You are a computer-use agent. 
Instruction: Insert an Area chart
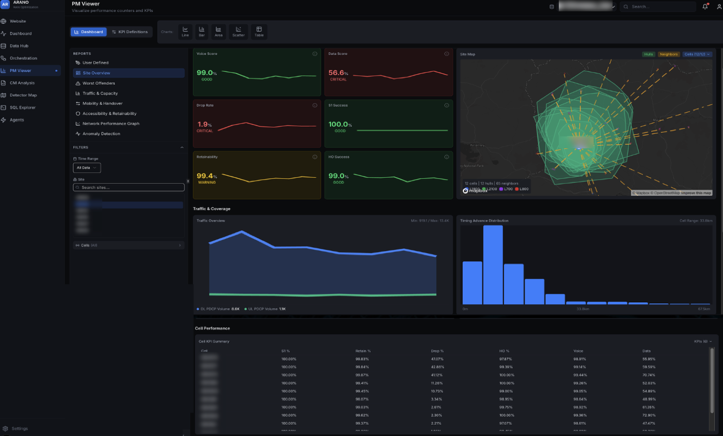(218, 32)
